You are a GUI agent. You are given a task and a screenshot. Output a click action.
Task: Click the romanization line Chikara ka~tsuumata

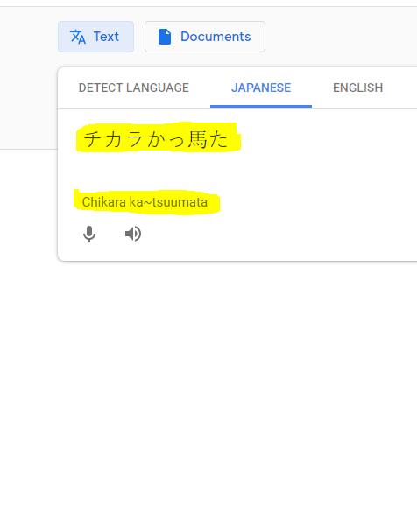(145, 202)
